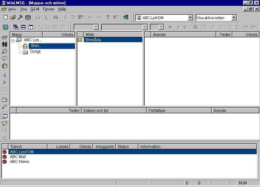This screenshot has height=187, width=260.
Task: Click the details table view icon
Action: coord(63,27)
